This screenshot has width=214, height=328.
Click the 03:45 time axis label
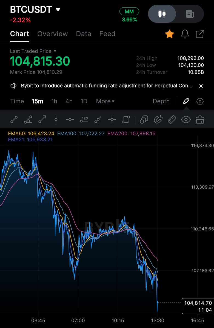[38, 320]
